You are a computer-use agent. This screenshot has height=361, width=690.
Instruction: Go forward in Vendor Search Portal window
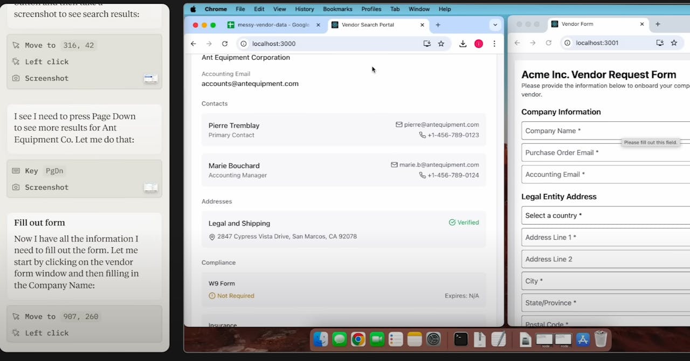(209, 44)
